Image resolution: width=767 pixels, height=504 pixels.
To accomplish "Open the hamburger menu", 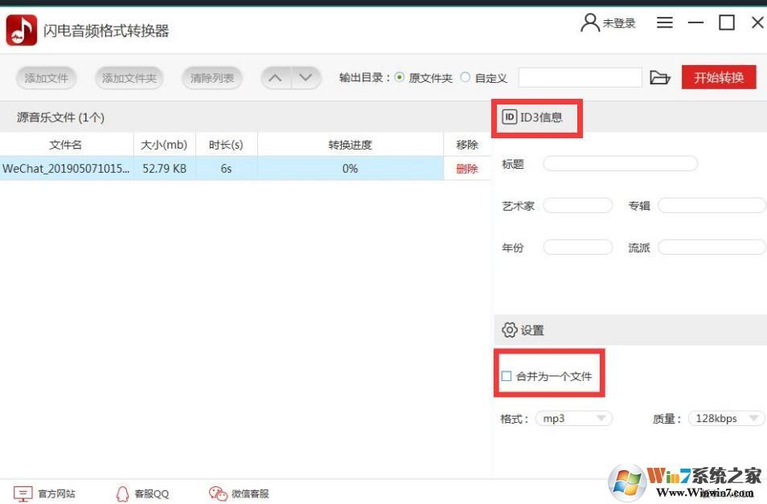I will click(664, 23).
